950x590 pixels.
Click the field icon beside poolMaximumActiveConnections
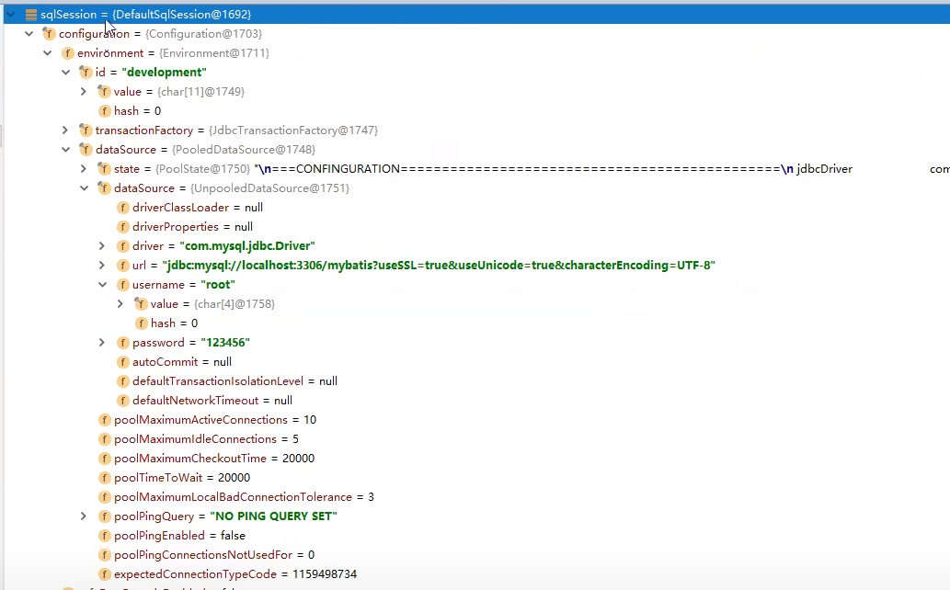click(104, 420)
